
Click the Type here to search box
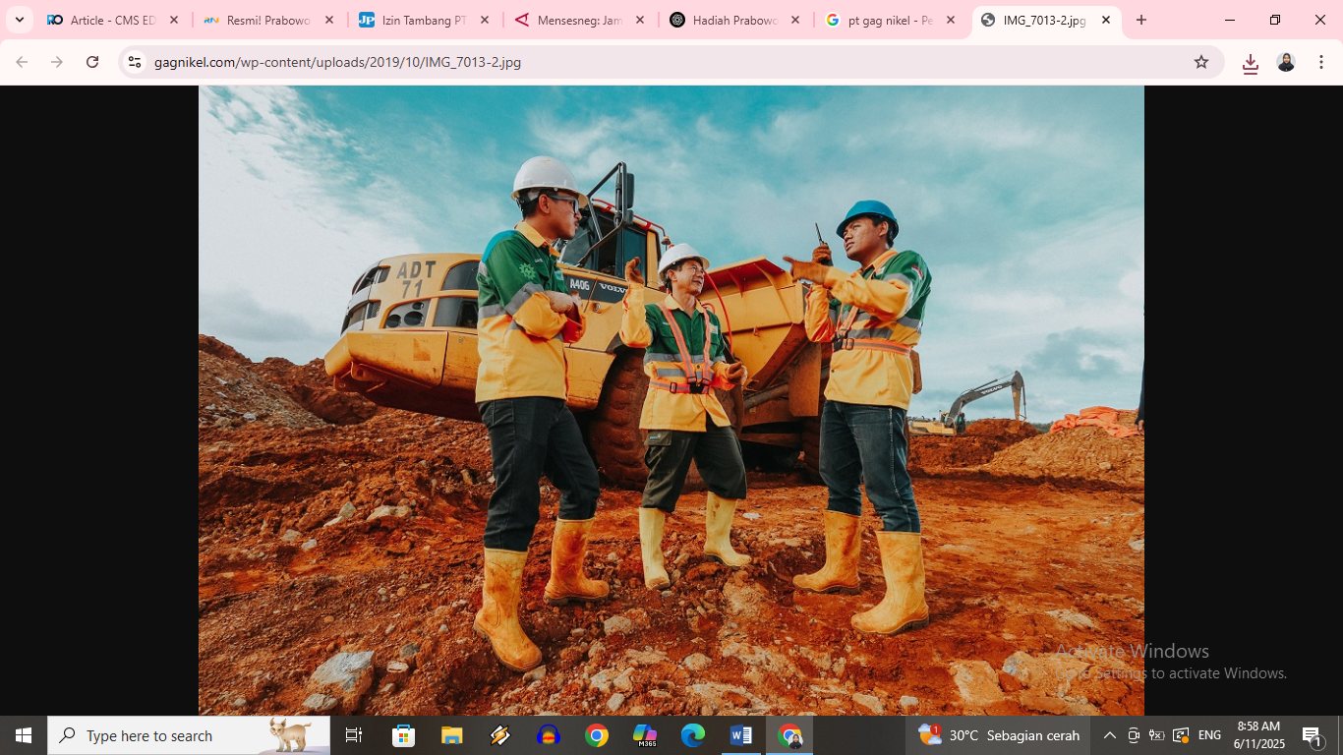pyautogui.click(x=189, y=735)
